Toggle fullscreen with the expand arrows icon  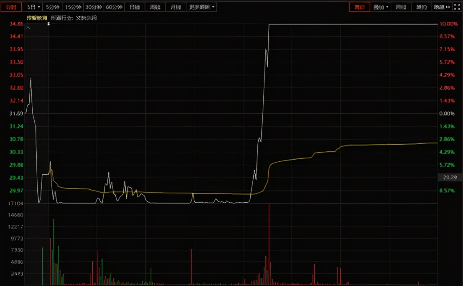pos(457,7)
